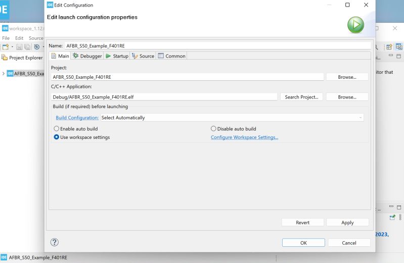Select the AFBR_S50_Exa project in Project Explorer
The width and height of the screenshot is (404, 263).
pyautogui.click(x=26, y=74)
